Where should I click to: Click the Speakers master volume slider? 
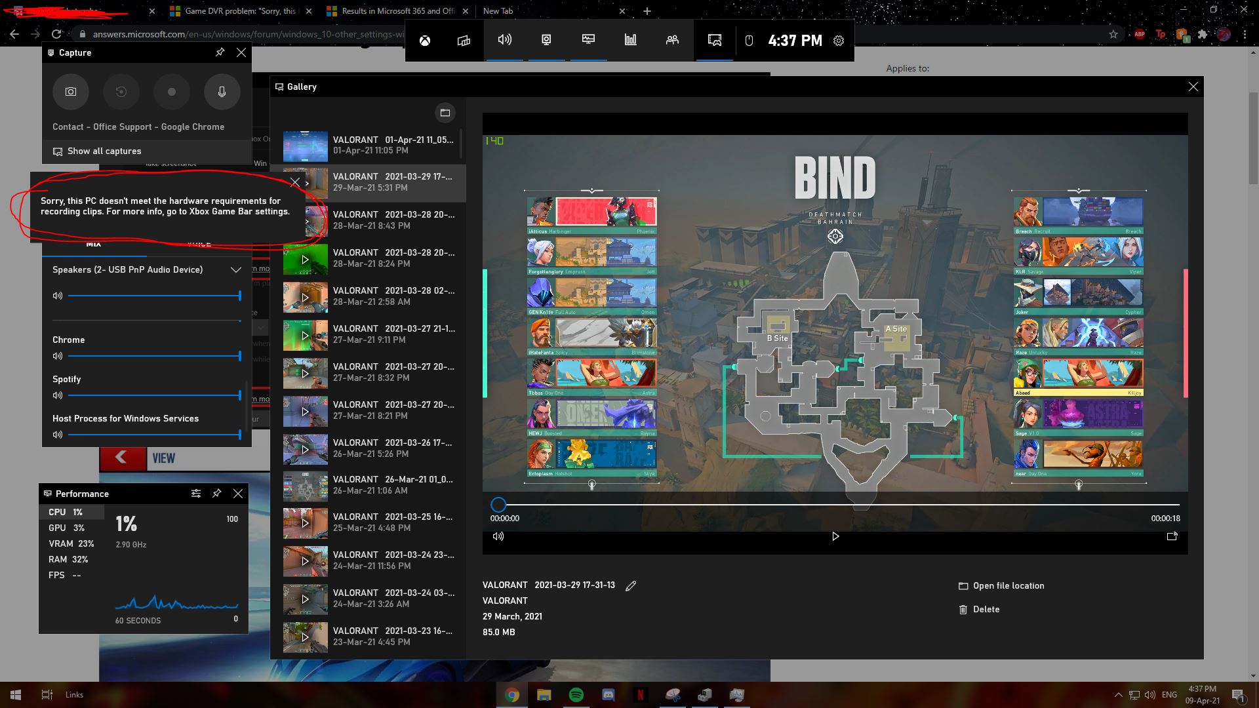155,296
